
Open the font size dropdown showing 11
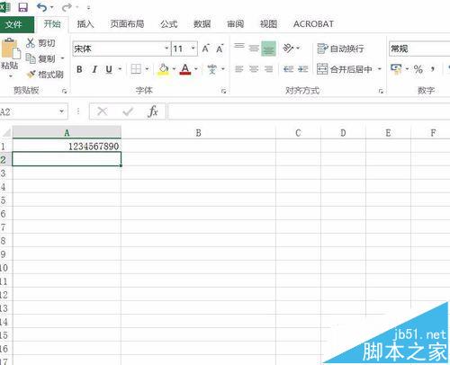tap(193, 49)
